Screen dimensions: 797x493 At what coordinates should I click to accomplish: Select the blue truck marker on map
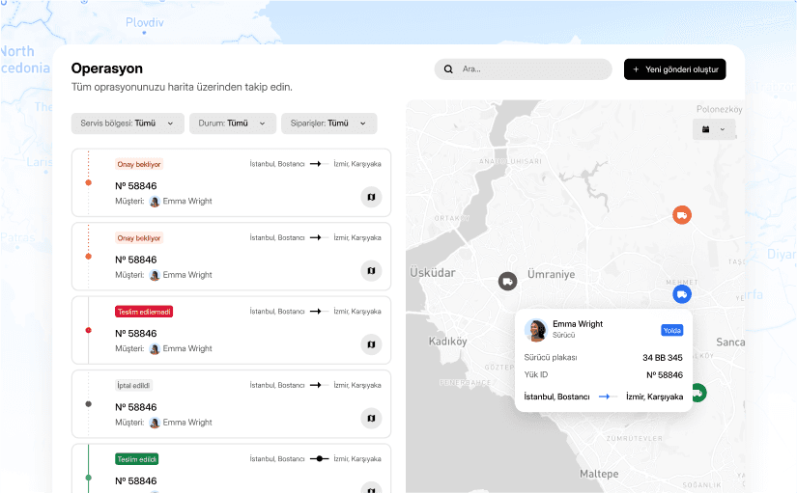[682, 294]
